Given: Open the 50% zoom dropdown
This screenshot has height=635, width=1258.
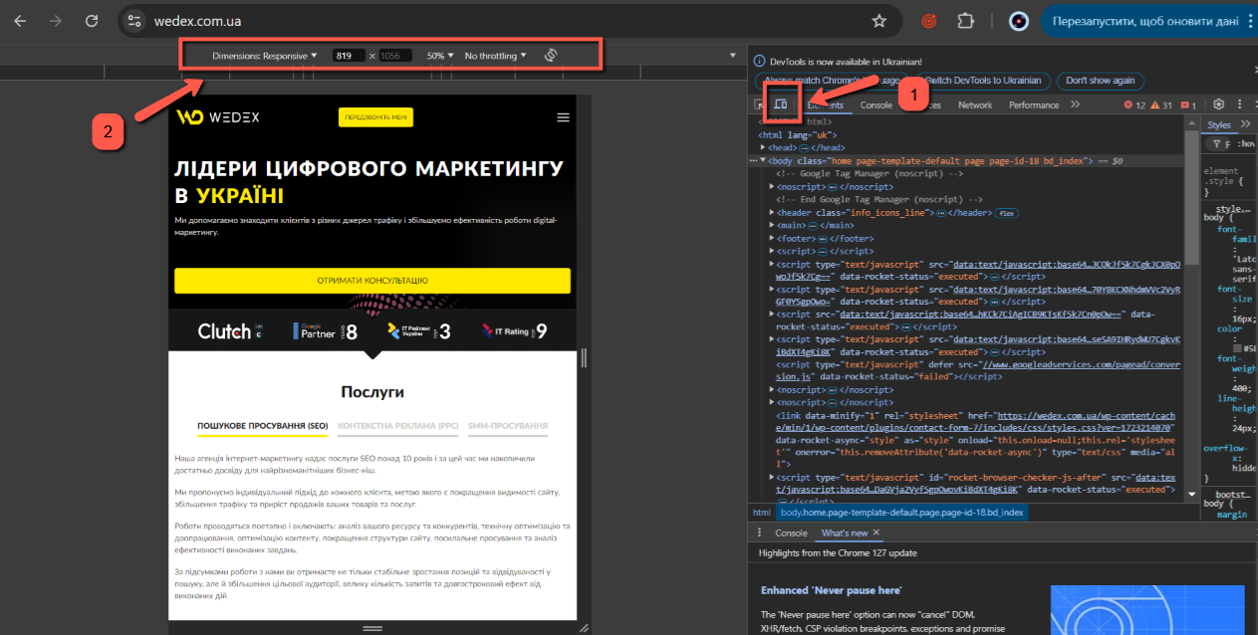Looking at the screenshot, I should click(x=440, y=56).
